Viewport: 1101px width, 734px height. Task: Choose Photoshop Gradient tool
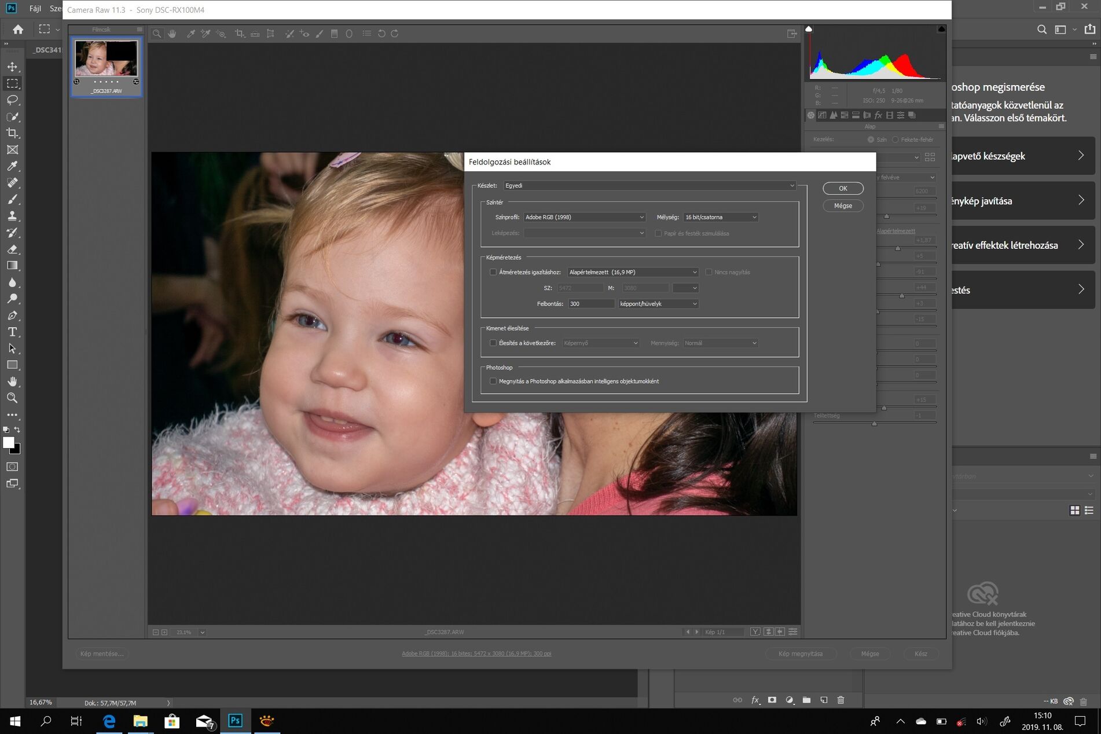coord(12,266)
